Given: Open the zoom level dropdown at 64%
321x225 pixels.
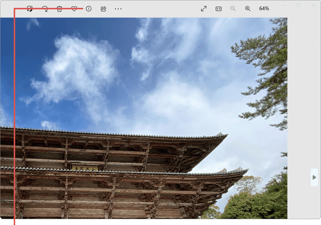Looking at the screenshot, I should point(264,8).
